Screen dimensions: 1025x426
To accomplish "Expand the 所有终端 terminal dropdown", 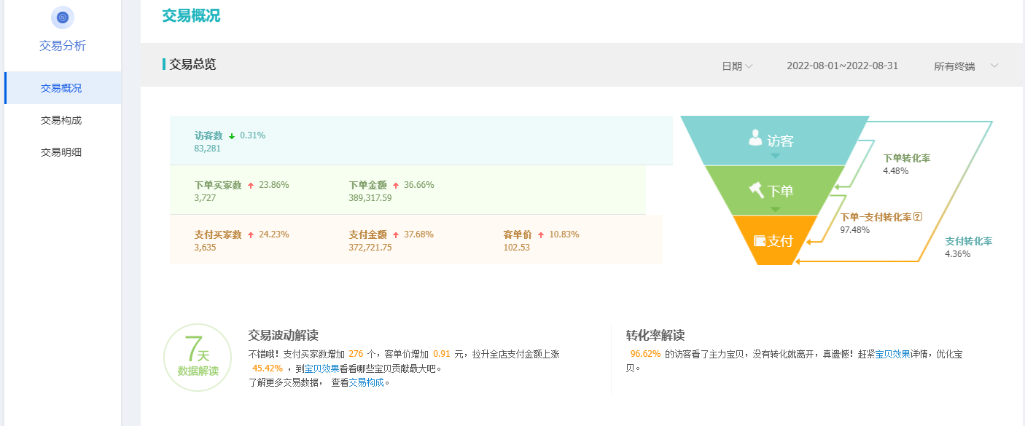I will (966, 66).
